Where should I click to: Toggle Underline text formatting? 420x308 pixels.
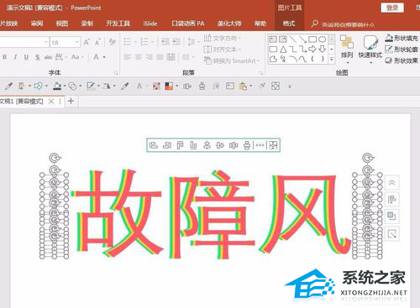point(26,57)
